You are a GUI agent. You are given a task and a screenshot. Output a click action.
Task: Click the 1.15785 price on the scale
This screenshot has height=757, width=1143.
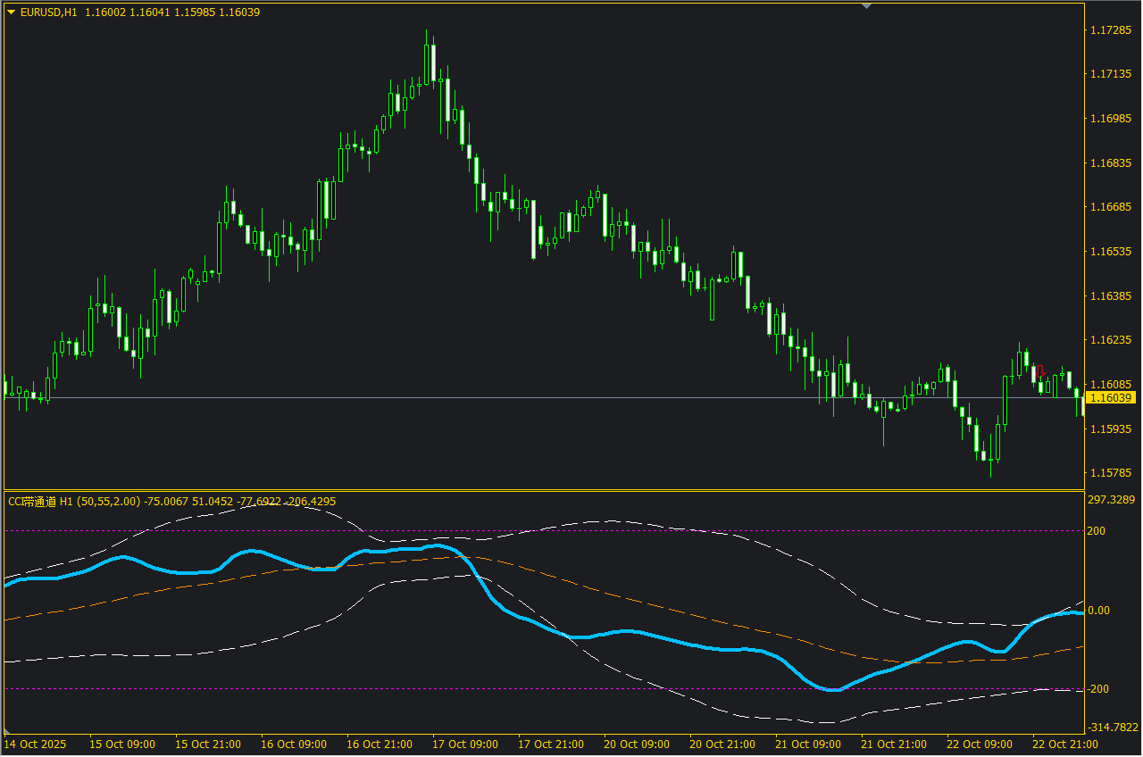coord(1110,472)
